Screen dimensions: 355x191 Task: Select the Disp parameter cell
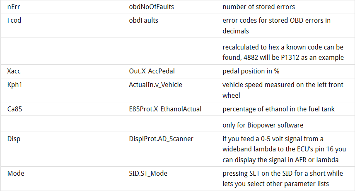[14, 139]
